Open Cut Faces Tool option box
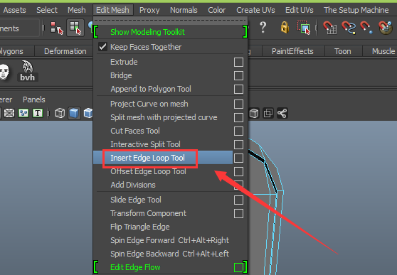The height and width of the screenshot is (275, 397). coord(238,131)
